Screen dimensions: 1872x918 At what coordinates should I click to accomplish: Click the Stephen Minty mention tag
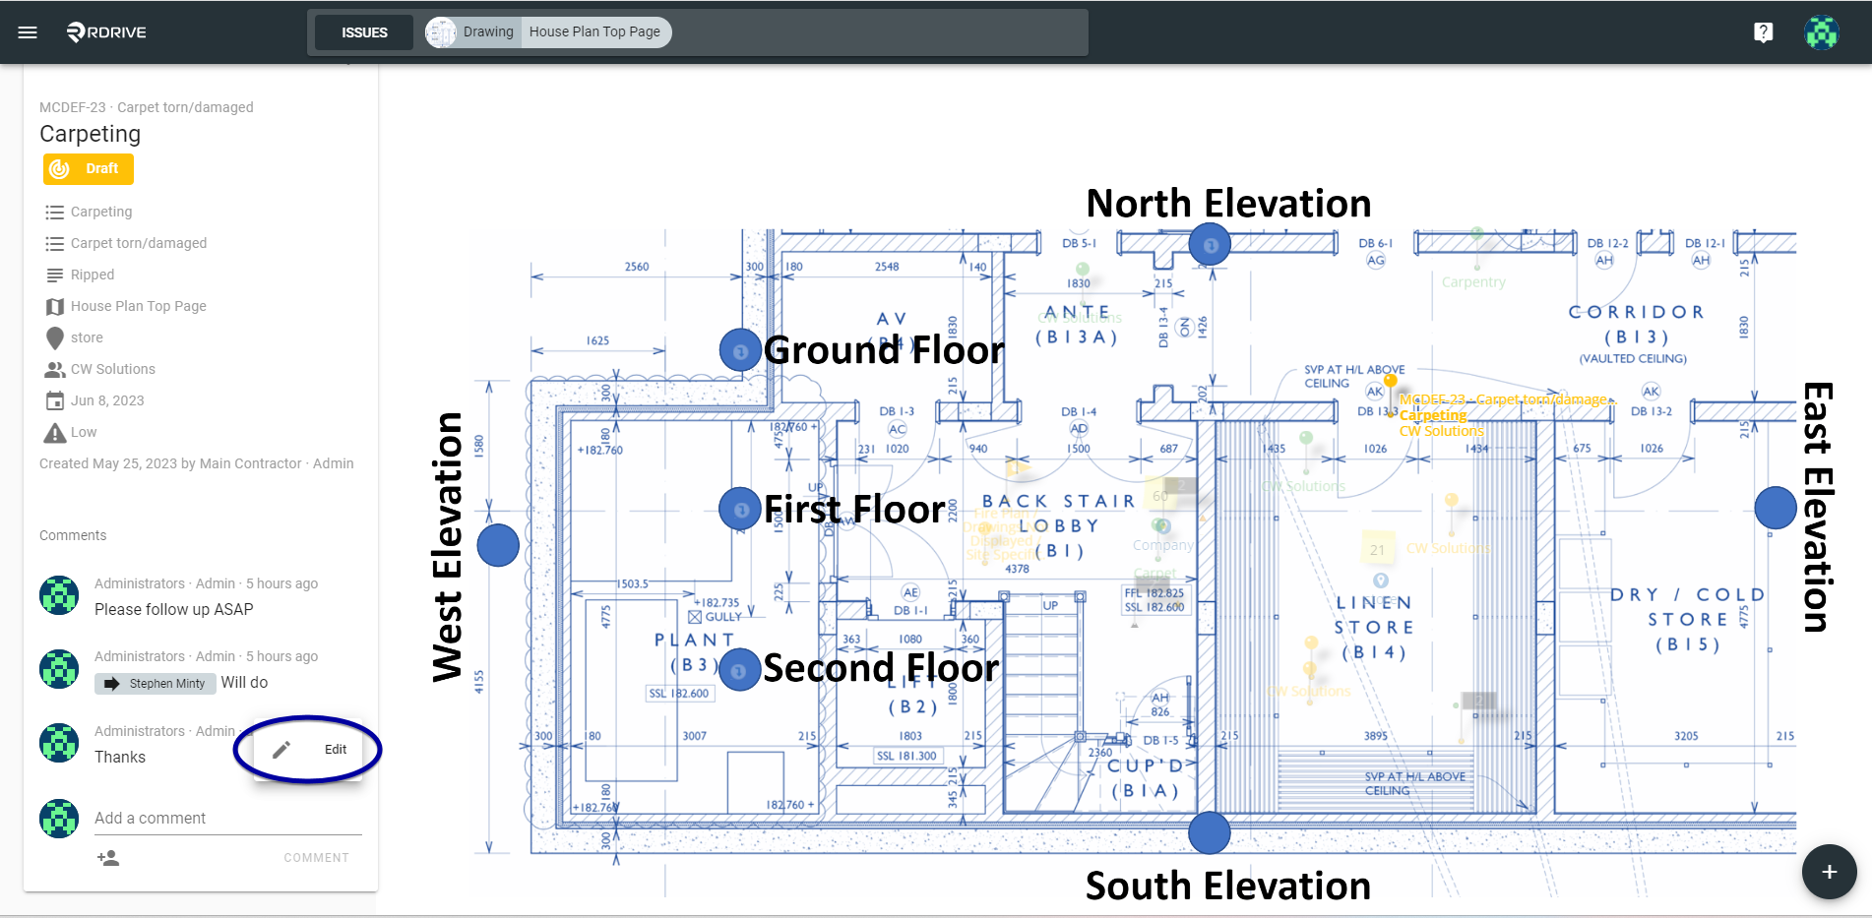[x=156, y=684]
